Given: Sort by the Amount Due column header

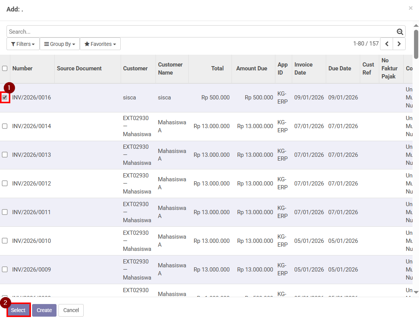Looking at the screenshot, I should point(251,68).
